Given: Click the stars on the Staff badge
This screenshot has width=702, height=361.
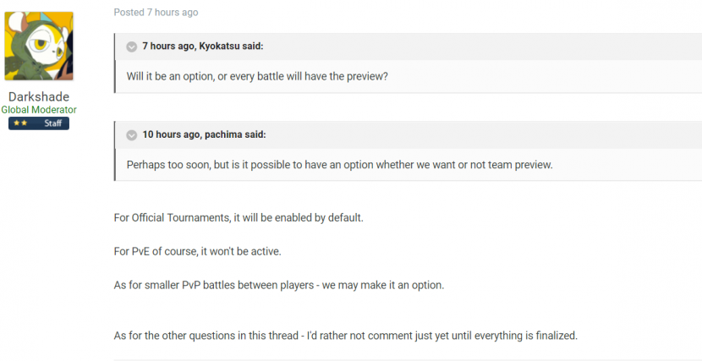Looking at the screenshot, I should (x=21, y=123).
